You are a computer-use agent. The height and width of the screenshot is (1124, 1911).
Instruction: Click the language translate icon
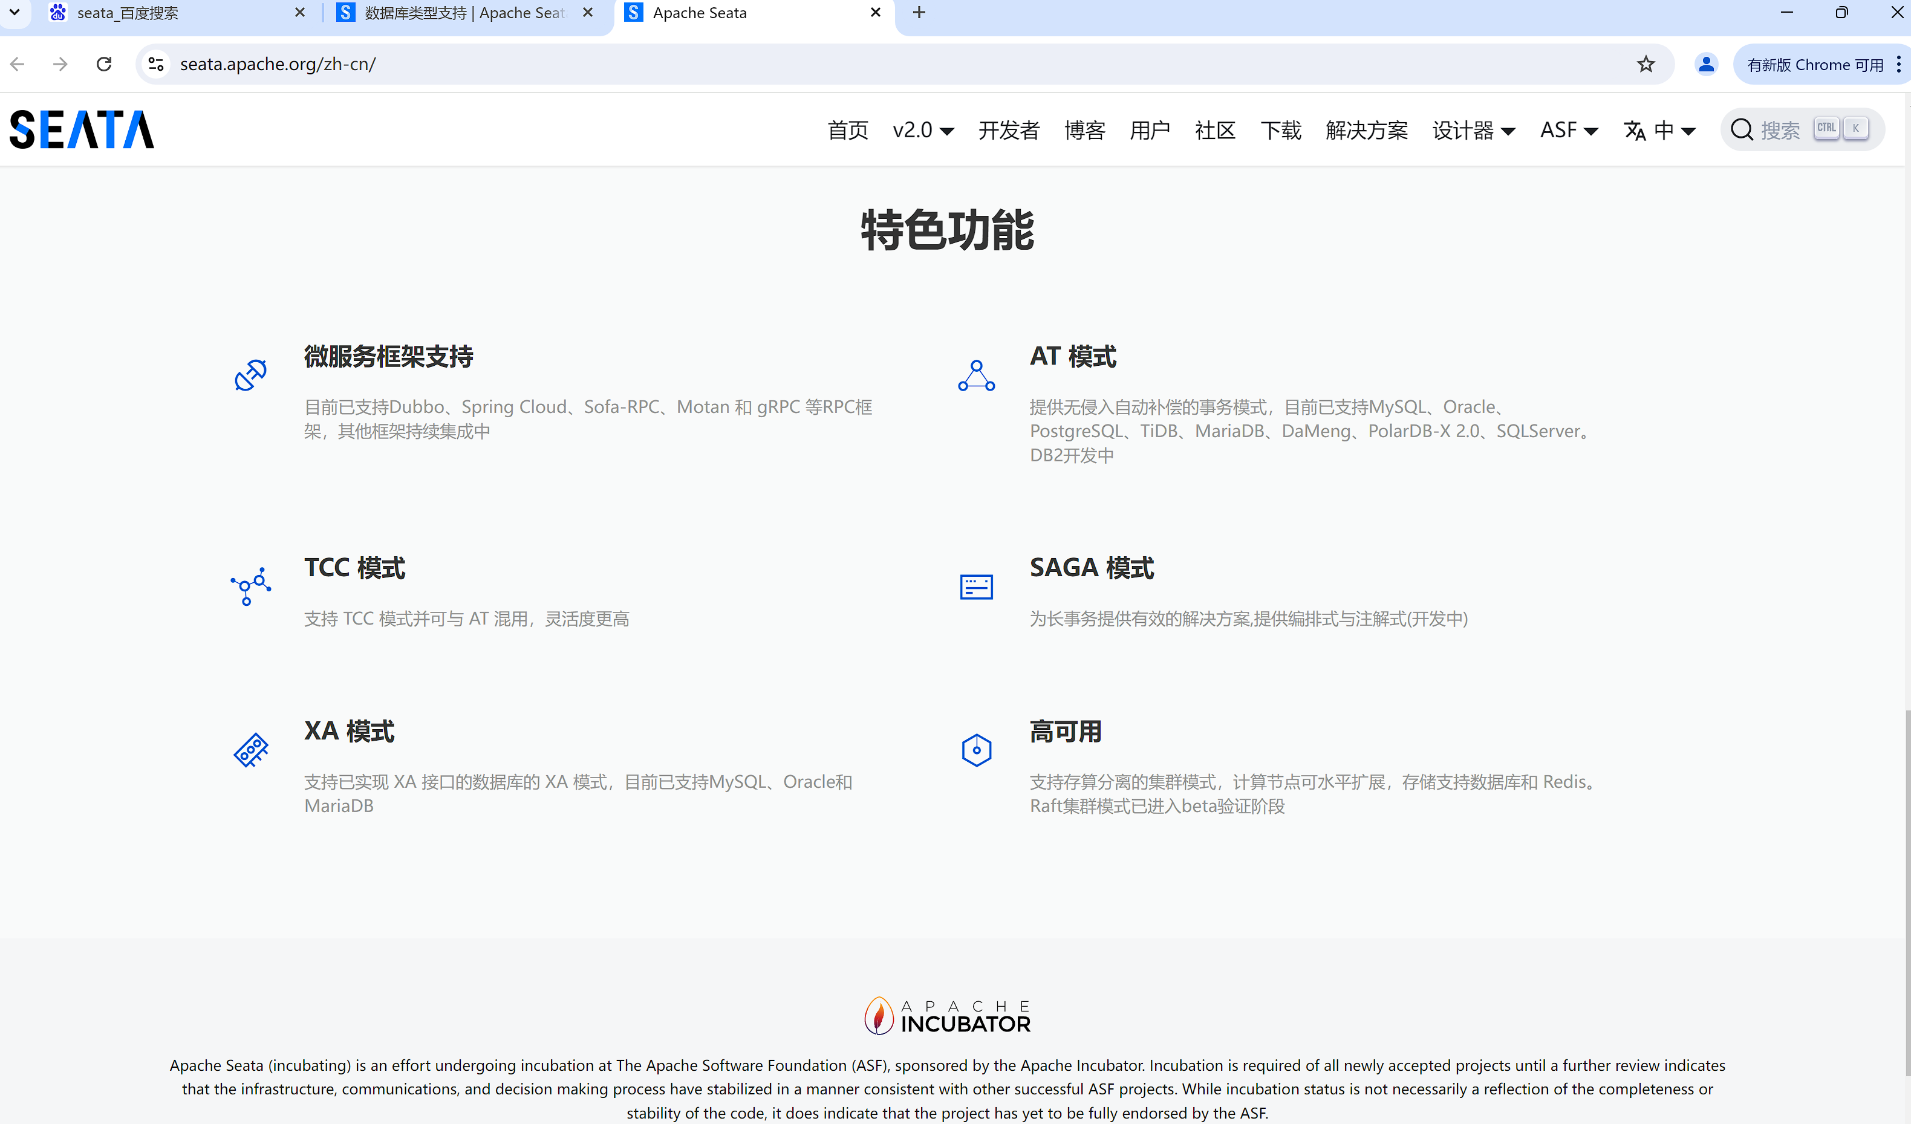1635,131
